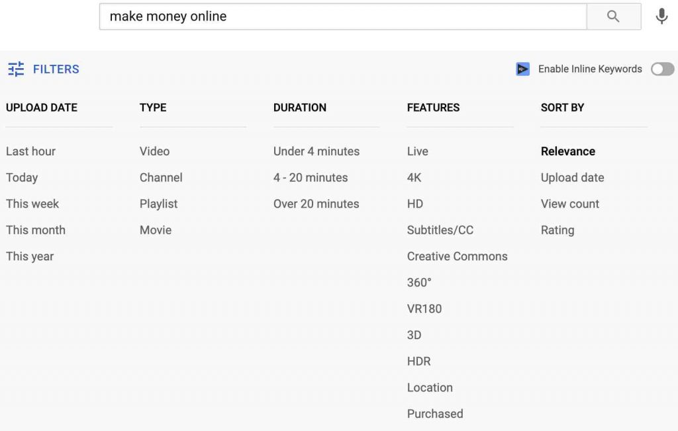Click the DURATION column heading
Image resolution: width=678 pixels, height=431 pixels.
click(300, 108)
